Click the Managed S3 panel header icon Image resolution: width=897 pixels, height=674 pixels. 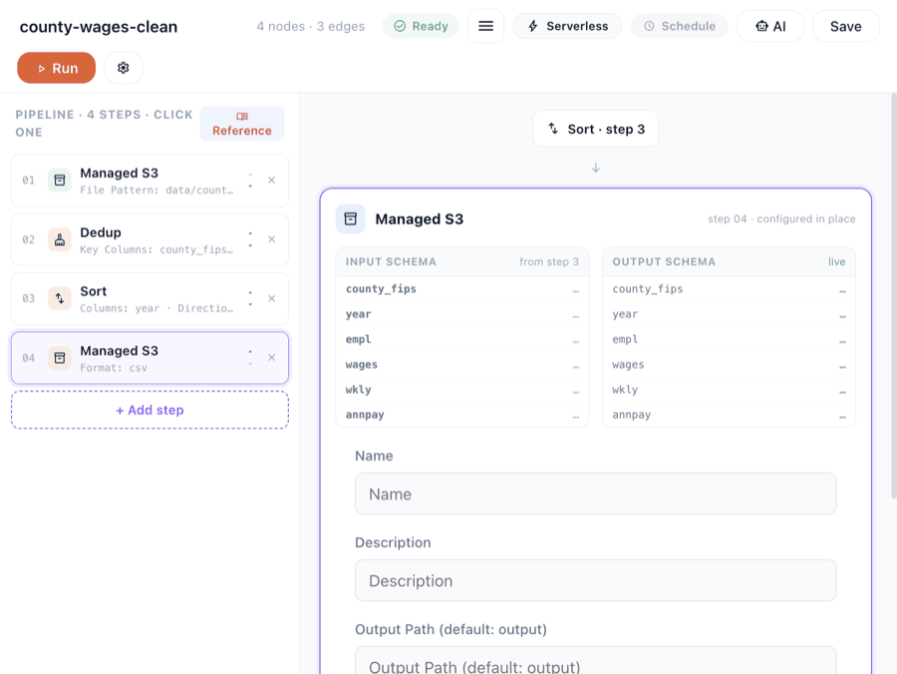(351, 218)
